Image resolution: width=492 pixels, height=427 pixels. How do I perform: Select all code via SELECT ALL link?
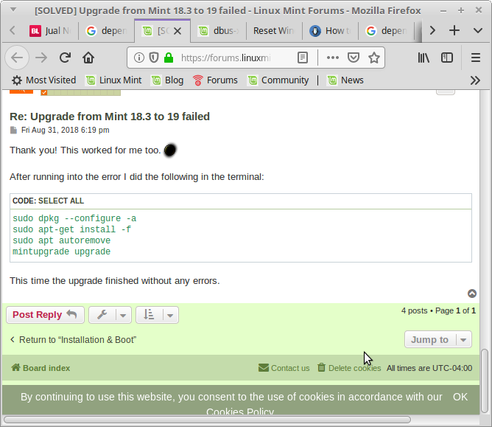tap(61, 201)
